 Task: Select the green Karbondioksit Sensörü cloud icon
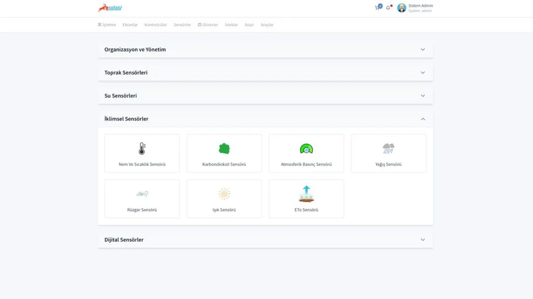tap(224, 149)
